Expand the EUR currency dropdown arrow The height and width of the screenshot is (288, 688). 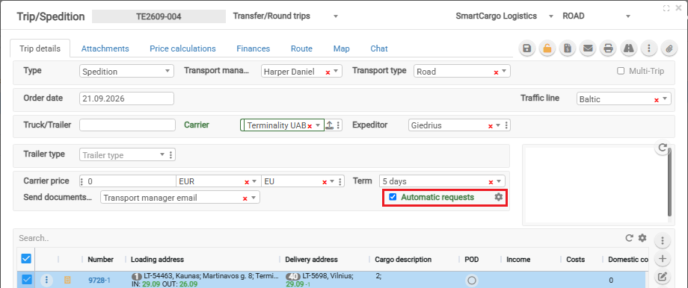point(255,181)
